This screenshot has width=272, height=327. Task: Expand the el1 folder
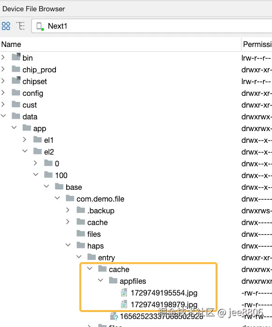24,140
